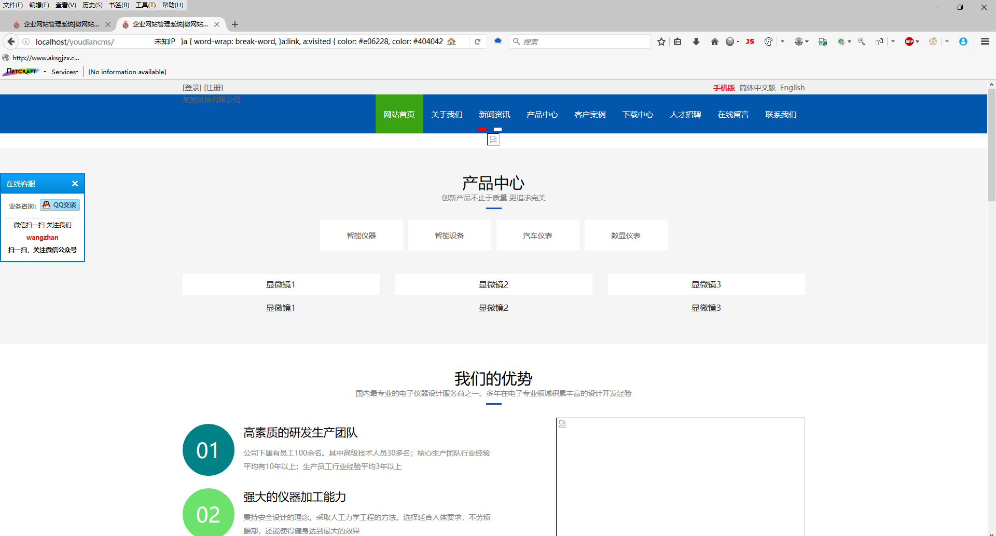
Task: Select the white carousel indicator dot
Action: click(x=498, y=129)
